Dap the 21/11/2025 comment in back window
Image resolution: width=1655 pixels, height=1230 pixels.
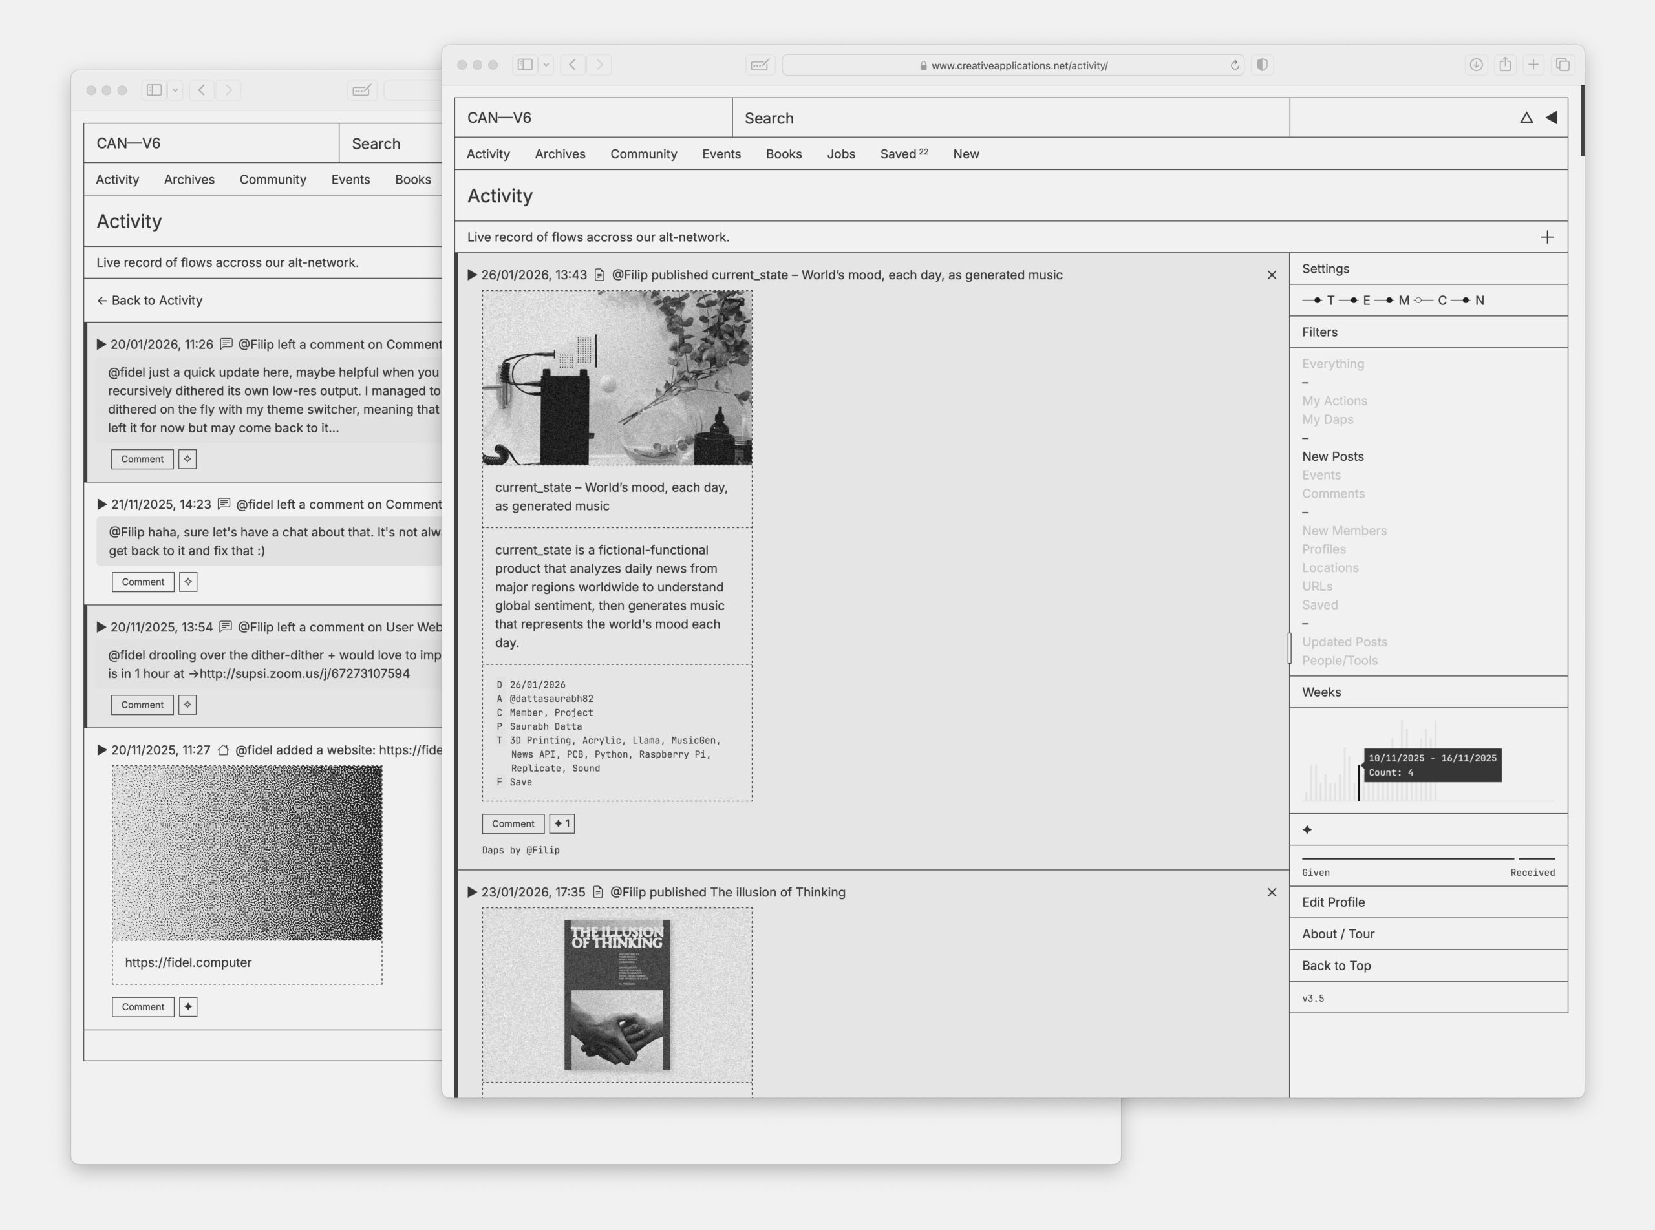pyautogui.click(x=188, y=582)
